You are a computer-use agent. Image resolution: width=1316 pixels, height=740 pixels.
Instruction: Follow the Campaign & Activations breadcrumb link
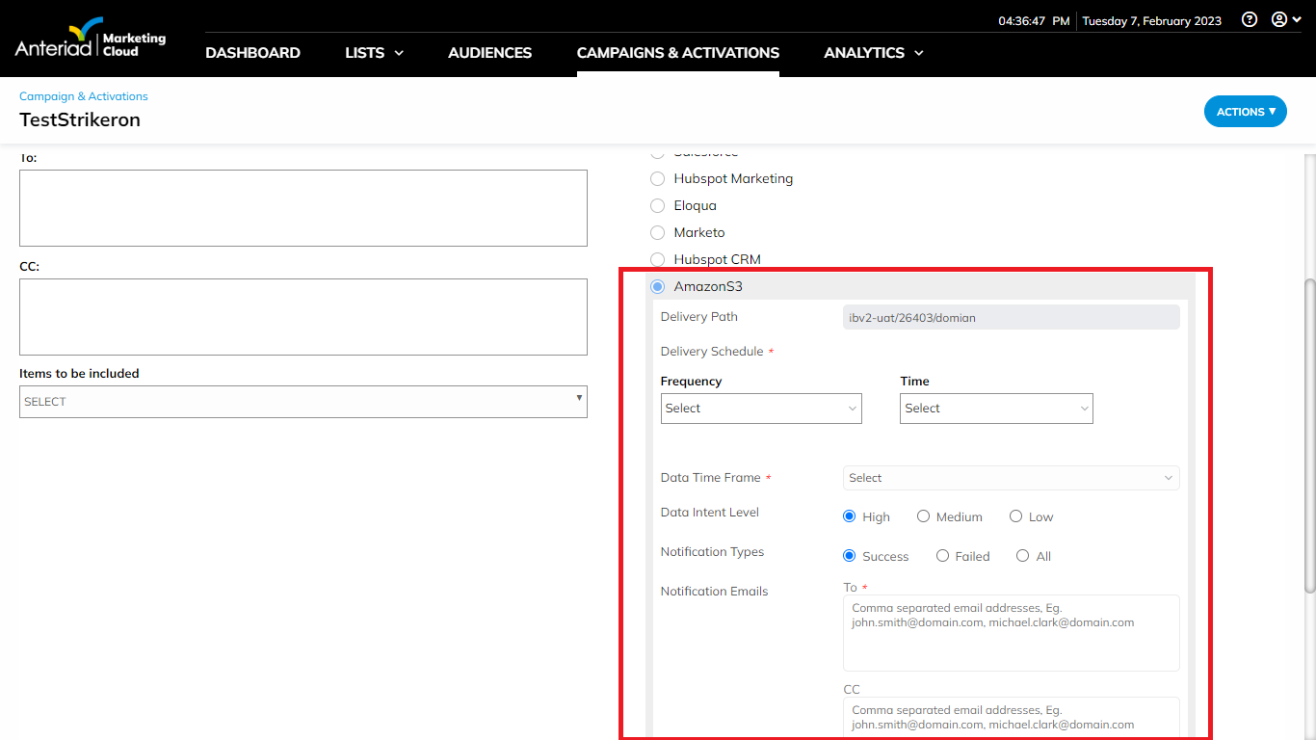pyautogui.click(x=84, y=96)
